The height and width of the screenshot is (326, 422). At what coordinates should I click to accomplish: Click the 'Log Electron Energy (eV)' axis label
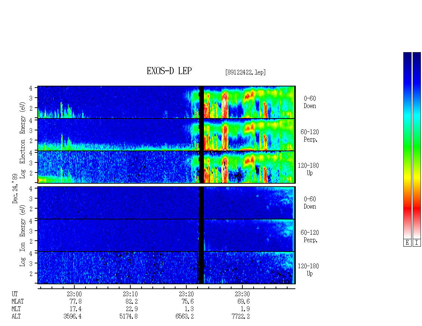[x=22, y=140]
